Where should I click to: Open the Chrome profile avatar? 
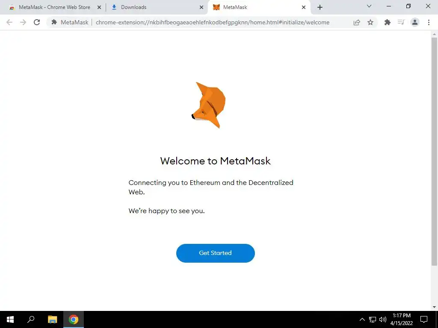[x=415, y=22]
